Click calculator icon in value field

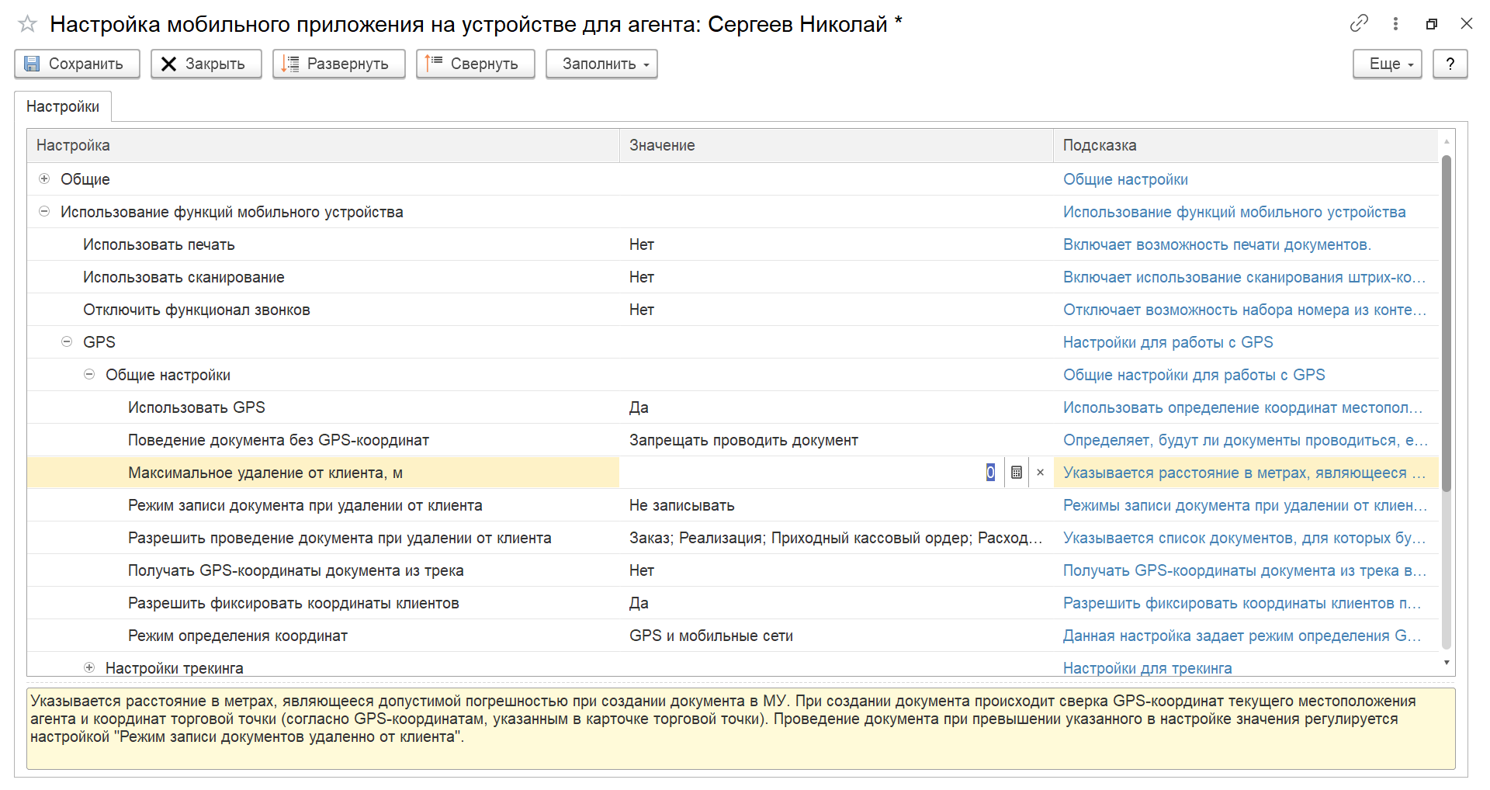[1016, 473]
